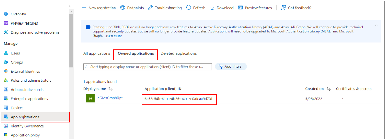Click the Add filters funnel icon
385x139 pixels.
[221, 67]
